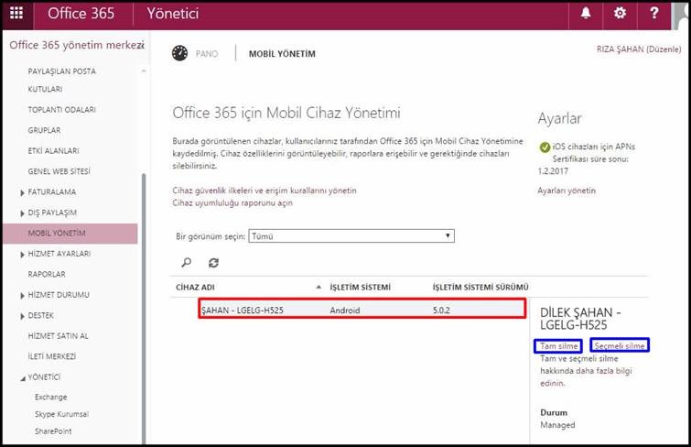Image resolution: width=691 pixels, height=447 pixels.
Task: Expand the FATURALAMA menu
Action: click(x=22, y=192)
